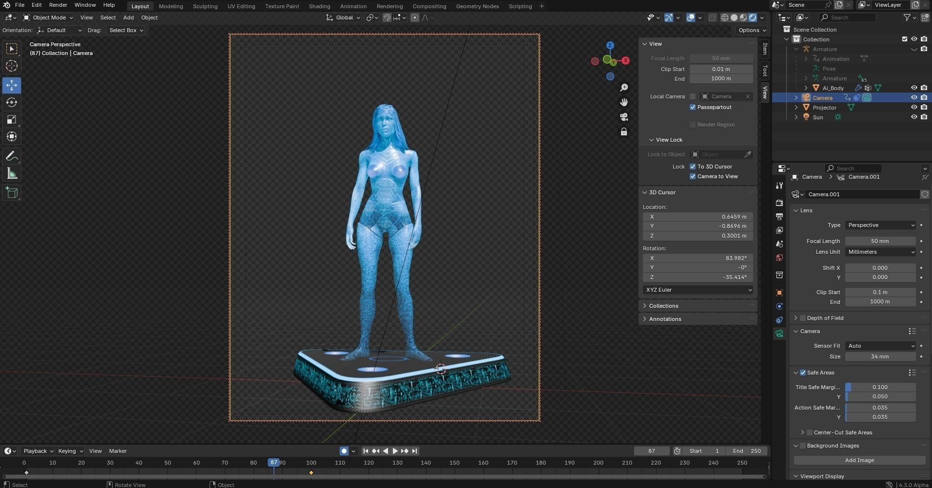Open the Output properties tab icon
The image size is (932, 488).
point(779,216)
